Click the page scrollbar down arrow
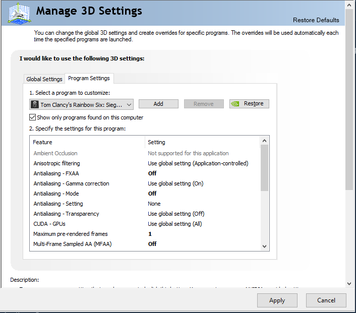This screenshot has height=313, width=356. click(349, 284)
